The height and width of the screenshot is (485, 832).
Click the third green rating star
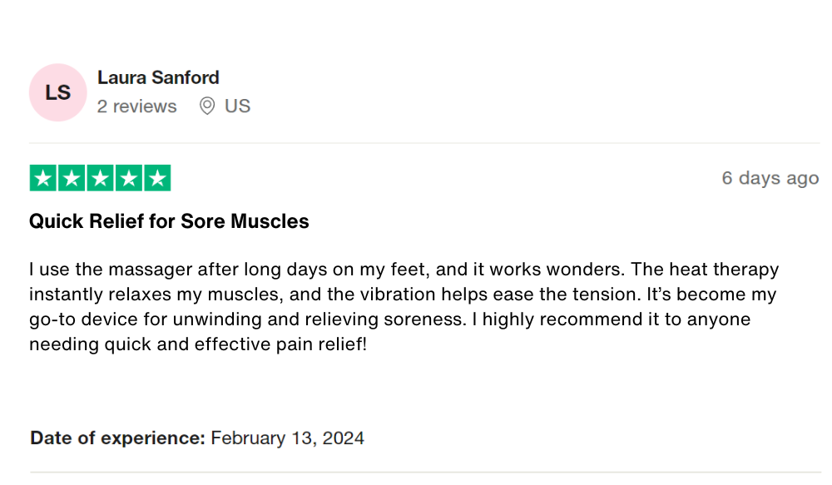100,178
